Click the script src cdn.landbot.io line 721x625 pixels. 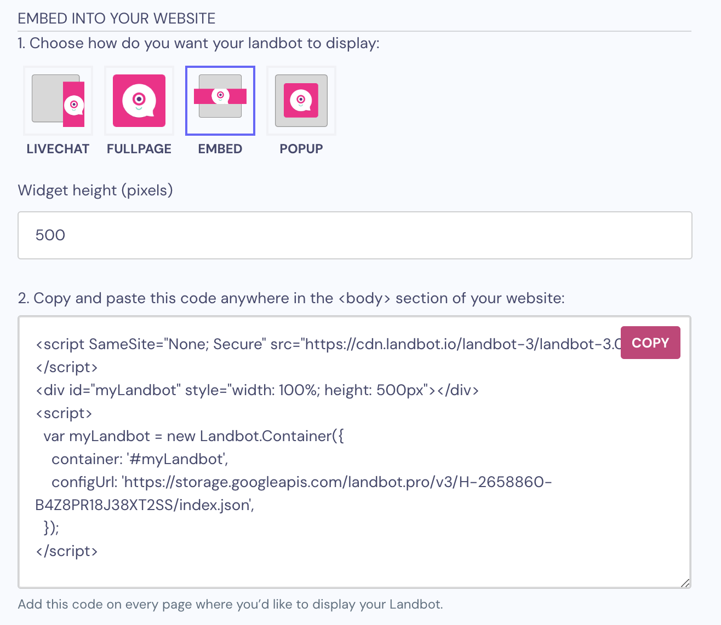pos(329,344)
